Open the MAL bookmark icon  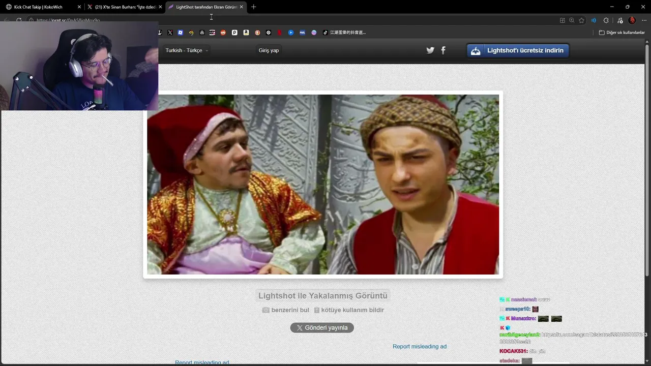[302, 33]
